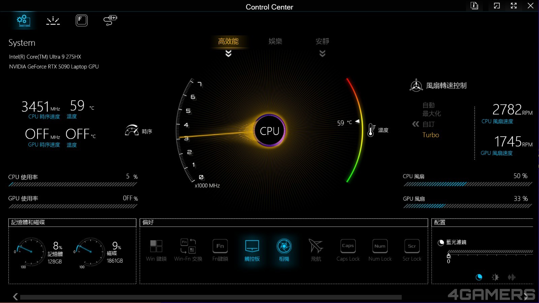
Task: Collapse the fan mode double-arrow next to 自訂
Action: click(416, 124)
